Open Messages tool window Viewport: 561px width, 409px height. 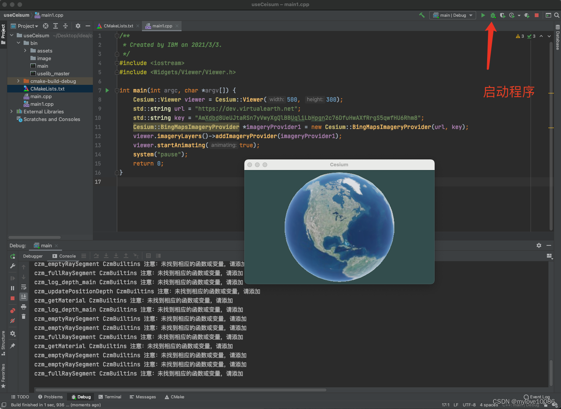pos(143,397)
